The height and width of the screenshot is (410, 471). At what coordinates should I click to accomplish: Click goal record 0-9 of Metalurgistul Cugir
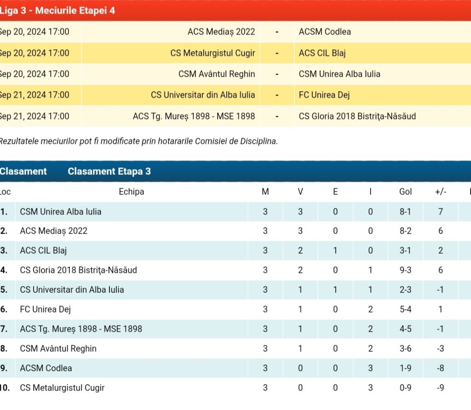[405, 388]
